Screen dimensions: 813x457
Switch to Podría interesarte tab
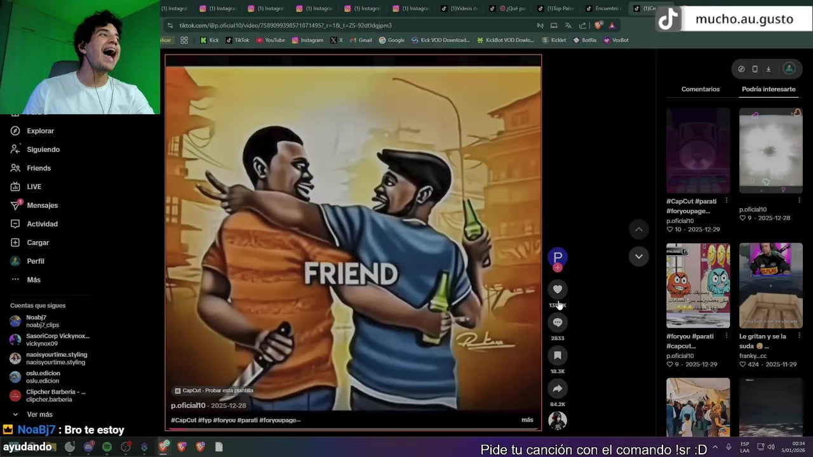click(x=769, y=89)
